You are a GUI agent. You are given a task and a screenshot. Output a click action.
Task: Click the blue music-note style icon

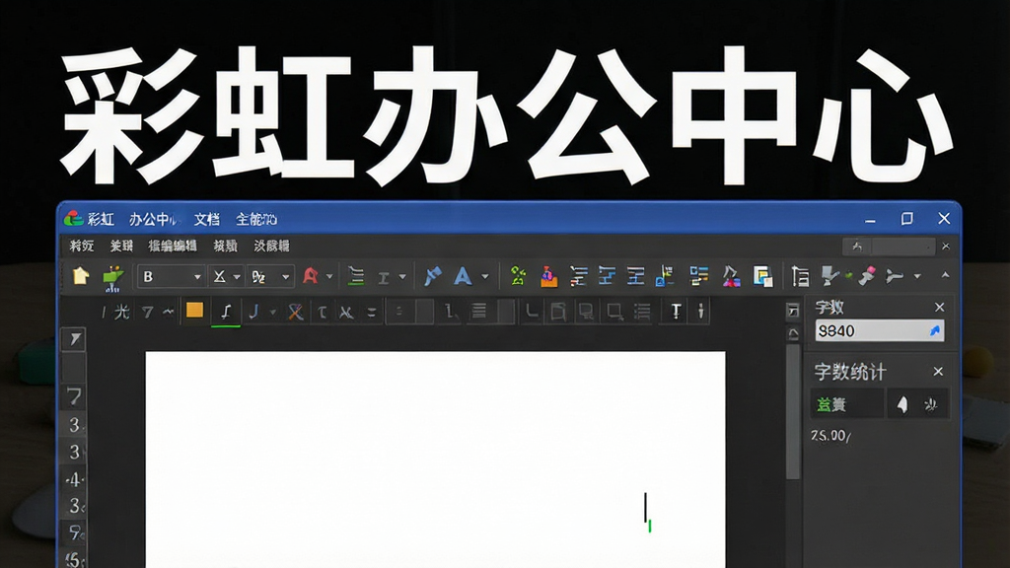click(x=664, y=276)
